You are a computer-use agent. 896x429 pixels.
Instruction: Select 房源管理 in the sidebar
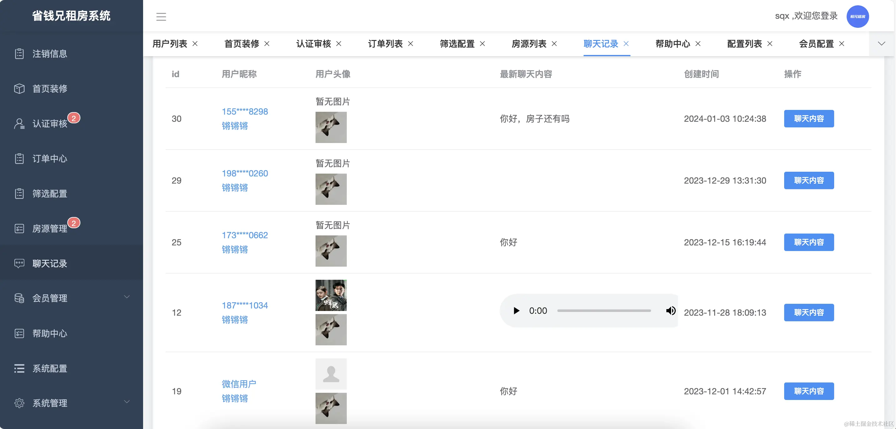[49, 229]
